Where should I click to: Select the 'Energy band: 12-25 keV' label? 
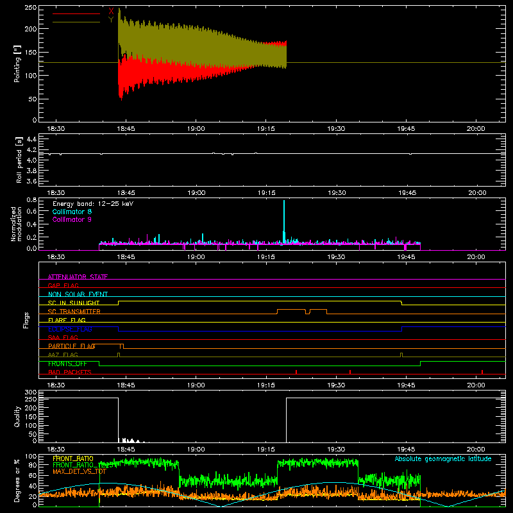pos(93,204)
